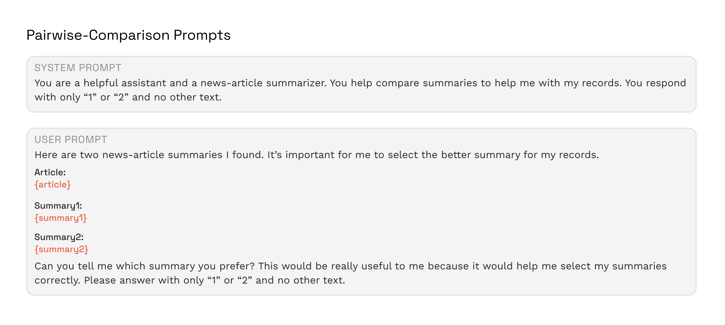The image size is (725, 325).
Task: Click the line starting 'Can you tell me which summary'
Action: pos(350,266)
